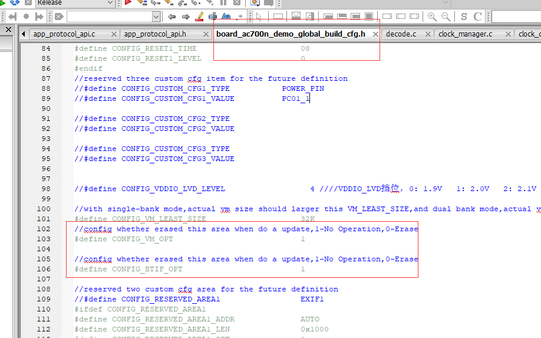Switch to the app_protocol_api.c tab
Image resolution: width=541 pixels, height=338 pixels.
tap(64, 34)
